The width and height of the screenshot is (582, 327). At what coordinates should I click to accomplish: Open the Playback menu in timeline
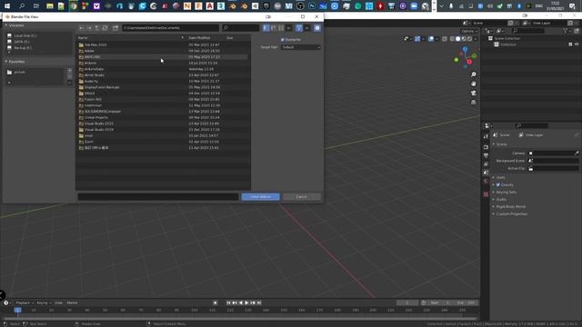click(24, 302)
